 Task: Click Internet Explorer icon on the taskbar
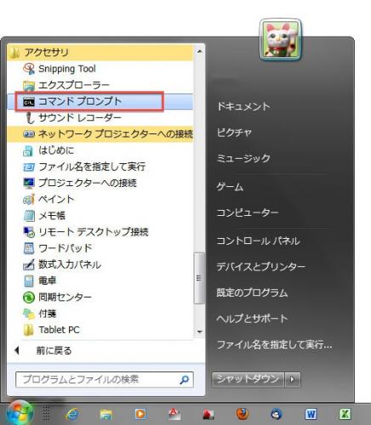pos(73,414)
